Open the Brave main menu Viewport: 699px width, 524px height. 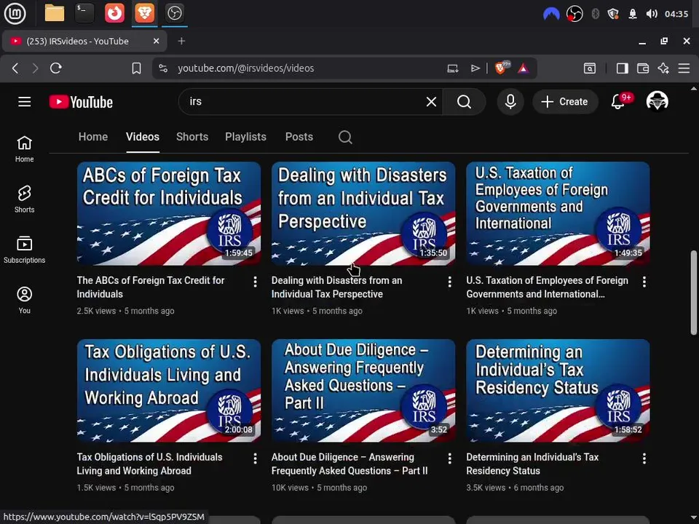pos(684,68)
